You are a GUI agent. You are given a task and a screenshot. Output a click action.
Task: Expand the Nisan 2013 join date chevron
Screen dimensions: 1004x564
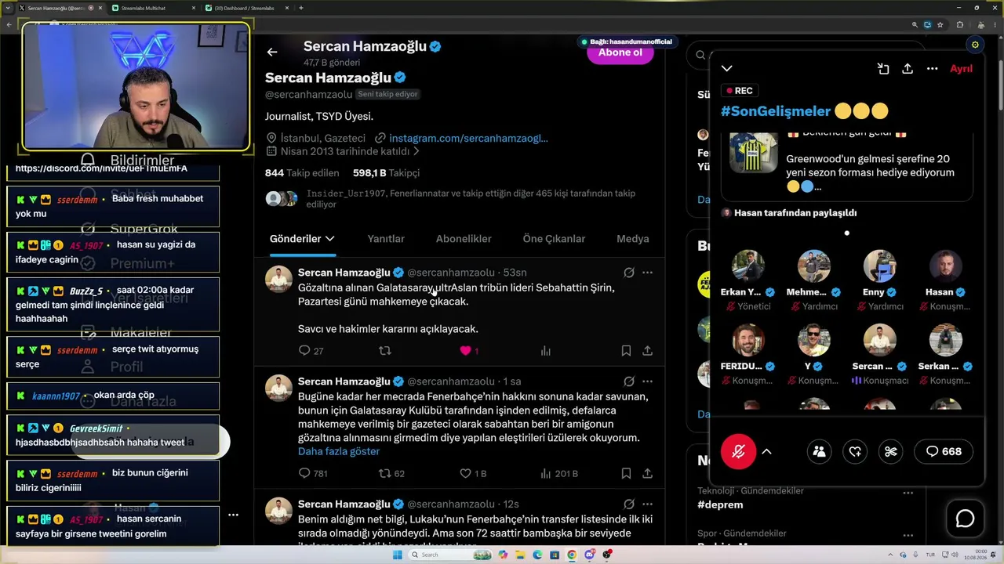(x=417, y=151)
